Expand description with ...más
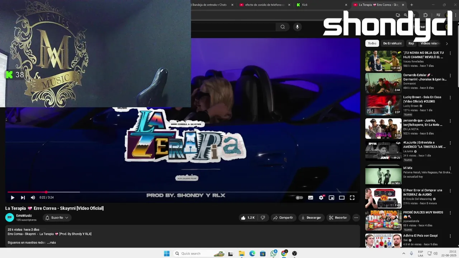The image size is (459, 258). [x=52, y=243]
